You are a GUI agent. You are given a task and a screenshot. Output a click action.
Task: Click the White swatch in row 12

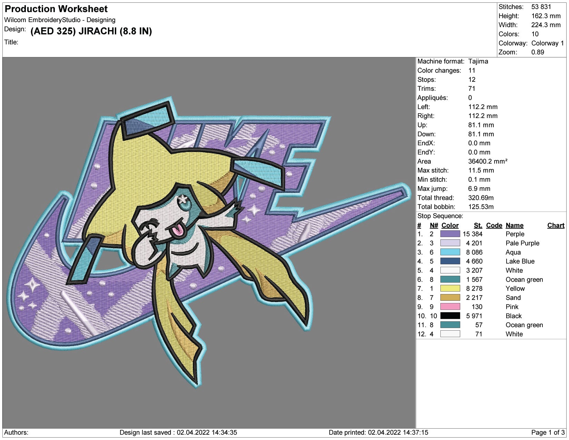(x=450, y=334)
